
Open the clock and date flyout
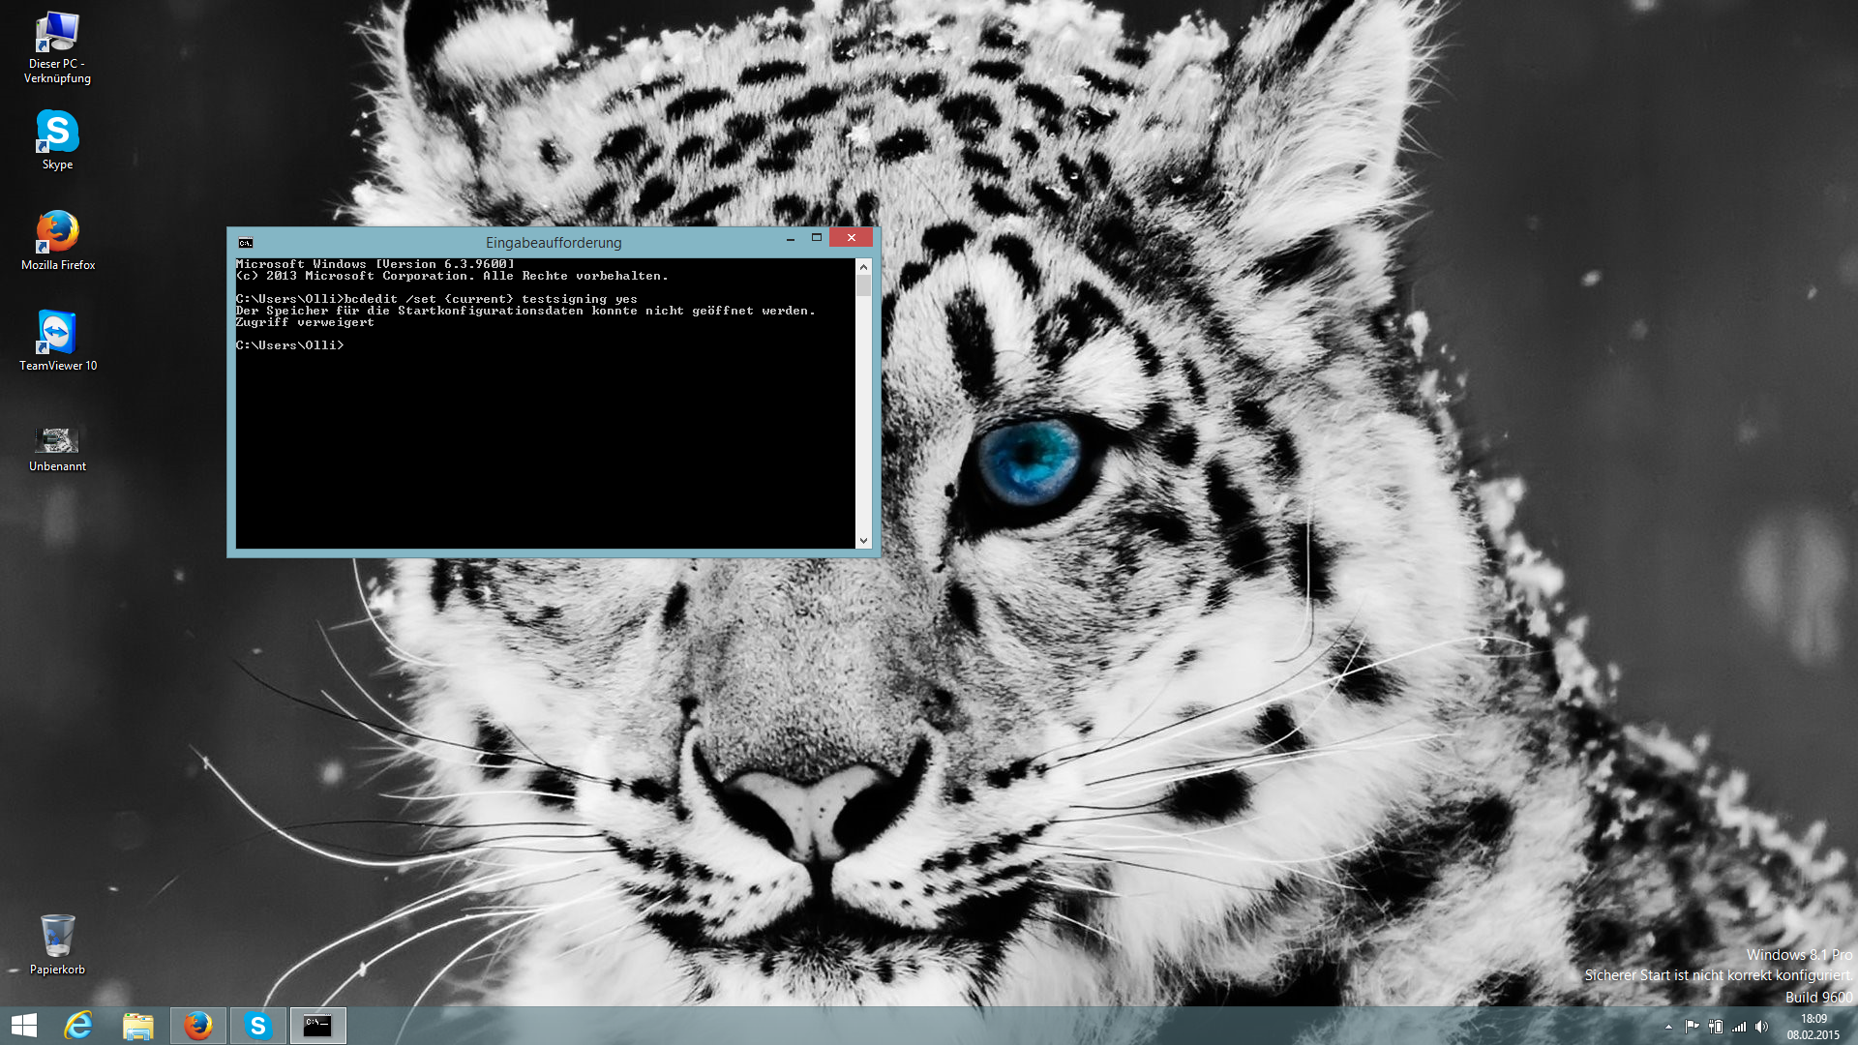1813,1027
